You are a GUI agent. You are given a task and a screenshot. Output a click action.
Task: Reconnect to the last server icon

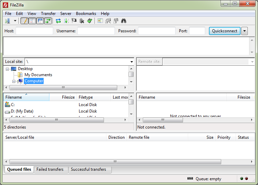pyautogui.click(x=90, y=21)
